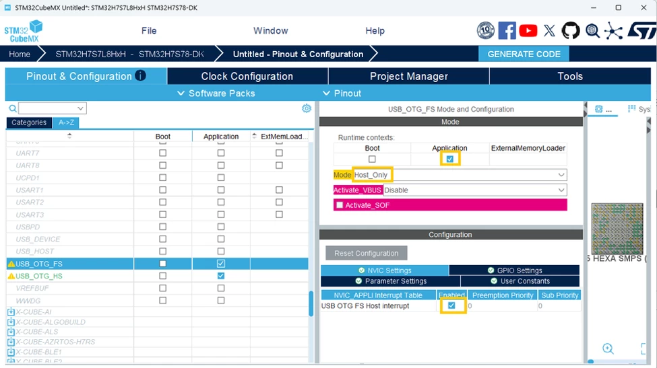Image resolution: width=657 pixels, height=368 pixels.
Task: Open the Activate_VBUS dropdown
Action: (x=475, y=190)
